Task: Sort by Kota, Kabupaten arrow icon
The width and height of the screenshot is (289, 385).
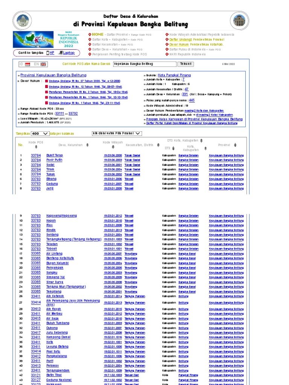Action: coord(205,148)
